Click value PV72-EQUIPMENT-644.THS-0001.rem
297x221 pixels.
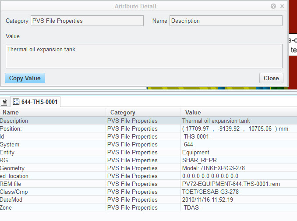[x=231, y=184]
